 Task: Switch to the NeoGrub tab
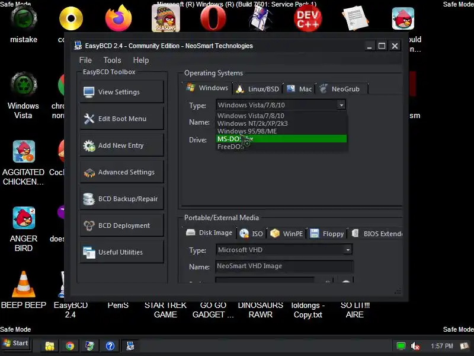(341, 89)
